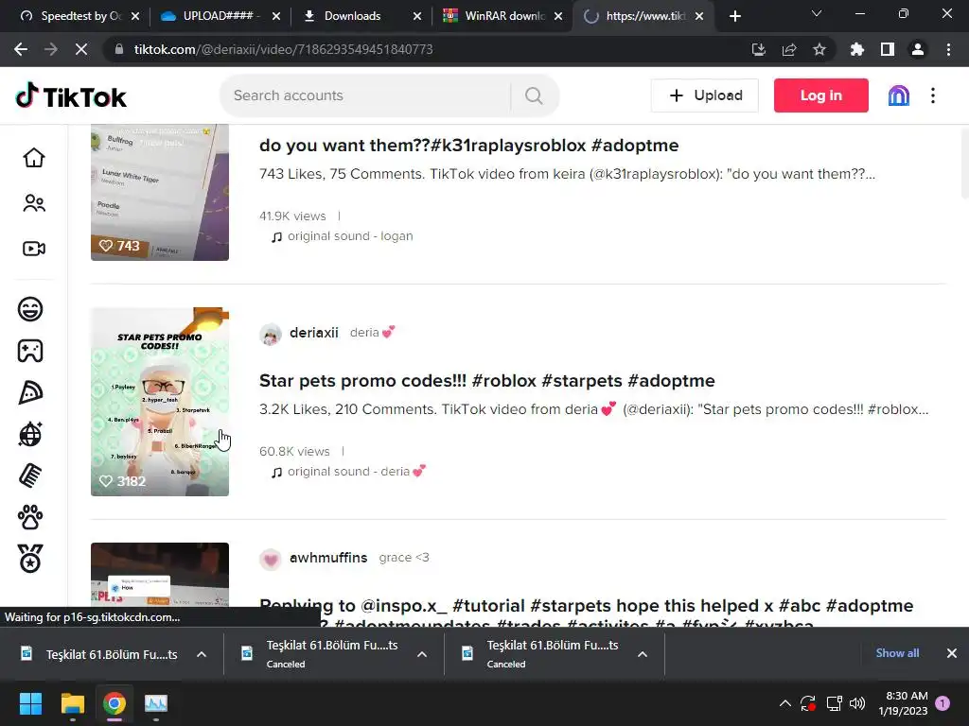Select the Dance globe category icon
The image size is (969, 726).
30,434
